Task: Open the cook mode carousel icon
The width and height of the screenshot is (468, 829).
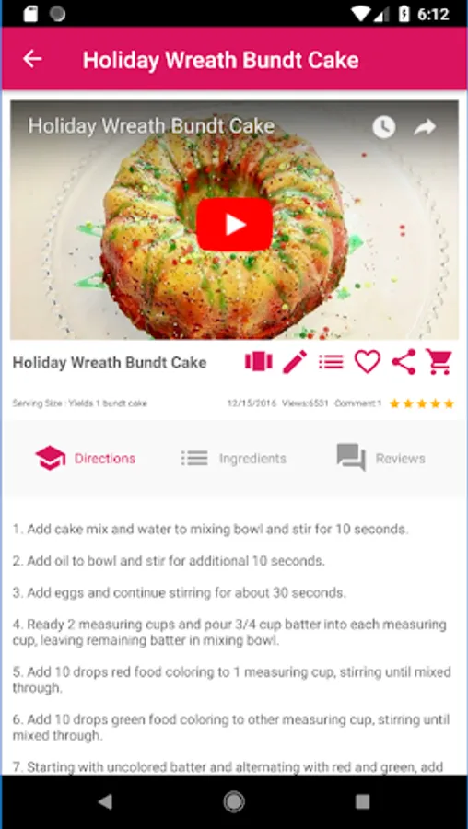Action: (259, 362)
